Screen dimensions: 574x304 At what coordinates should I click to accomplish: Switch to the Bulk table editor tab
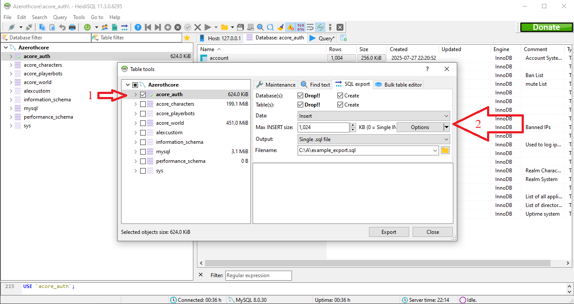coord(398,84)
